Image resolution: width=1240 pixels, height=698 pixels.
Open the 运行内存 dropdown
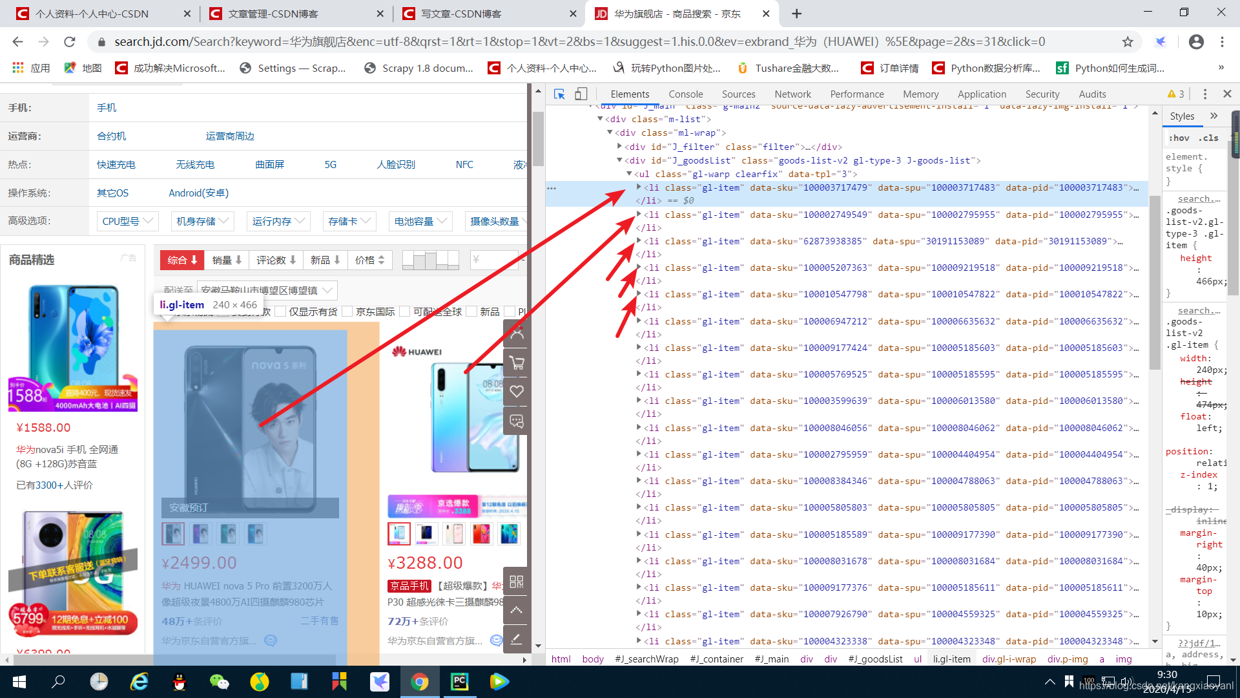[x=278, y=221]
